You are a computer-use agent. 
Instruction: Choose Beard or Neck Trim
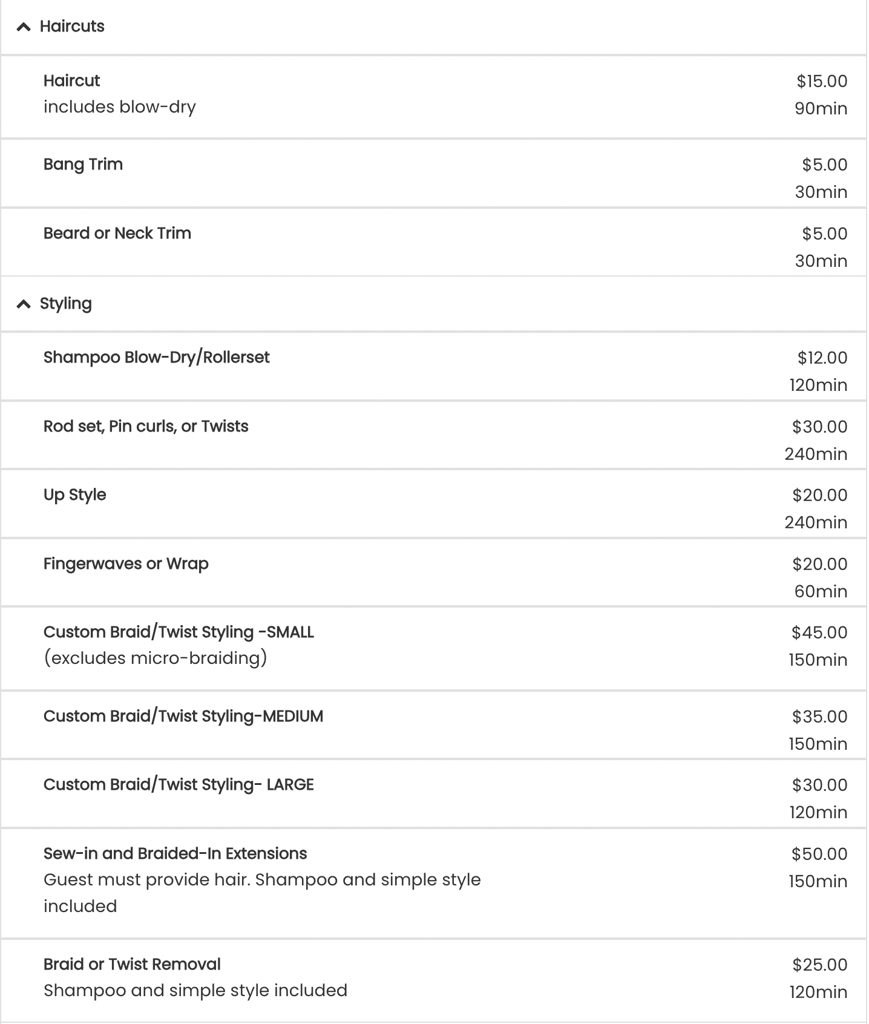click(433, 243)
